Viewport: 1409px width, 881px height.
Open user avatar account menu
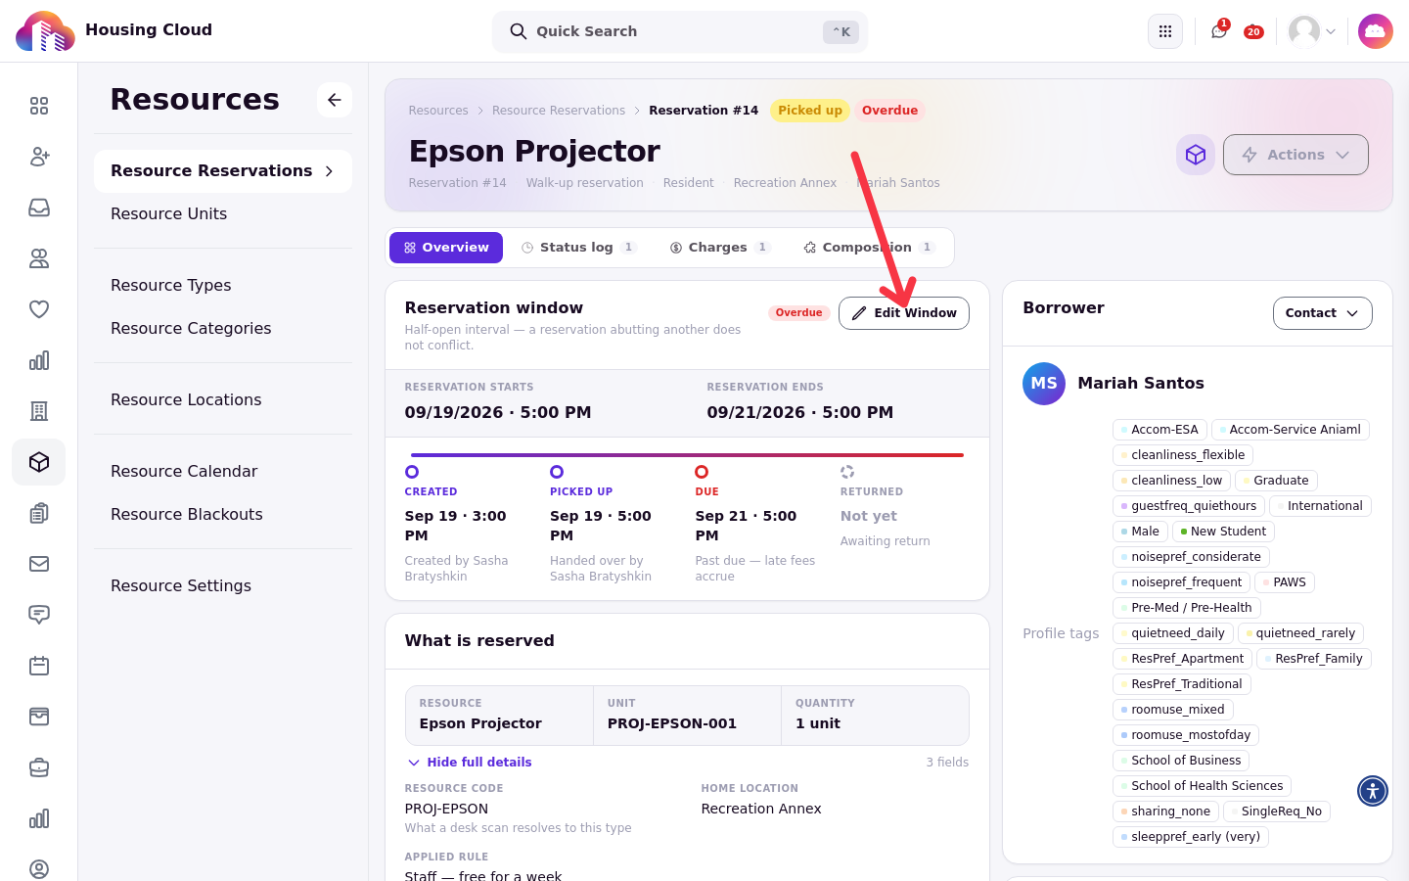click(1312, 31)
